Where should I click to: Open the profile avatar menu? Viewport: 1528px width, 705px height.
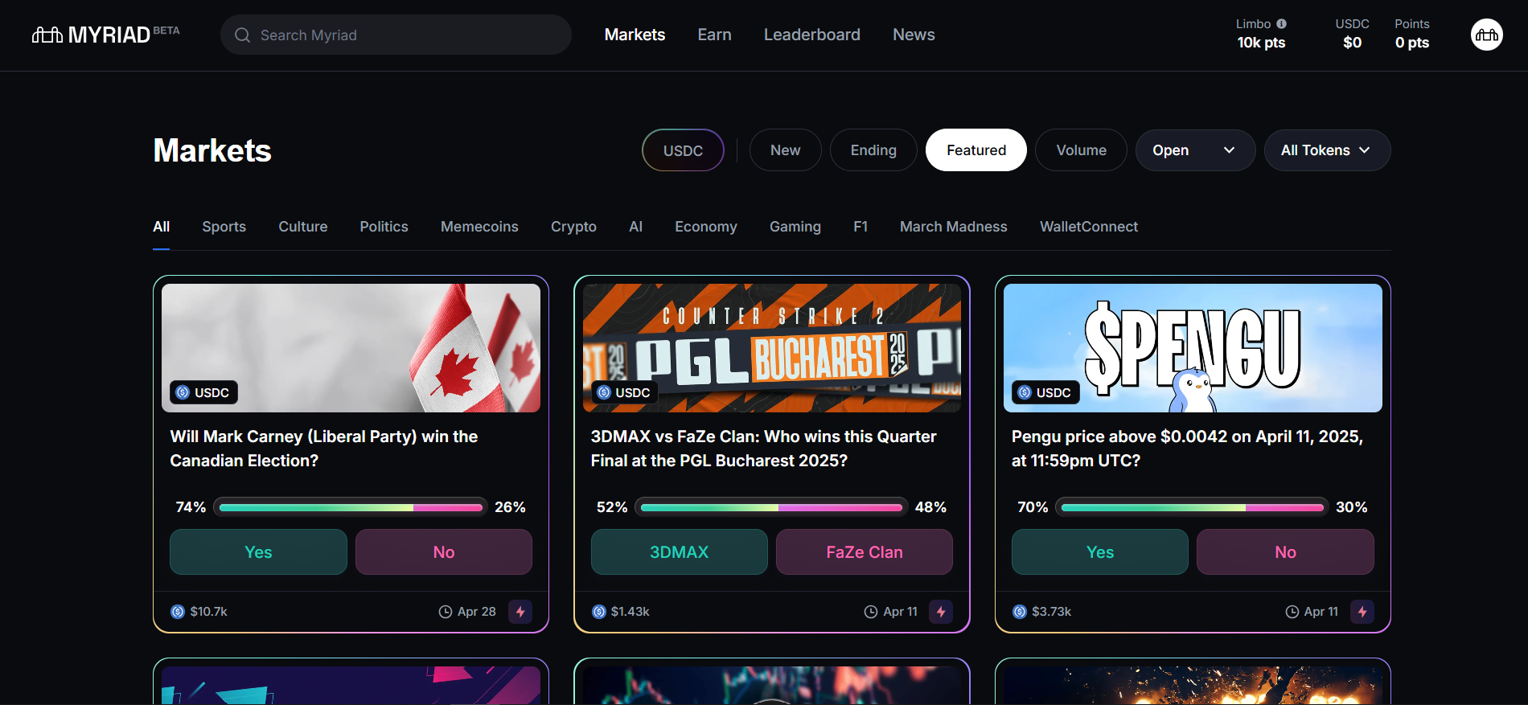point(1486,35)
